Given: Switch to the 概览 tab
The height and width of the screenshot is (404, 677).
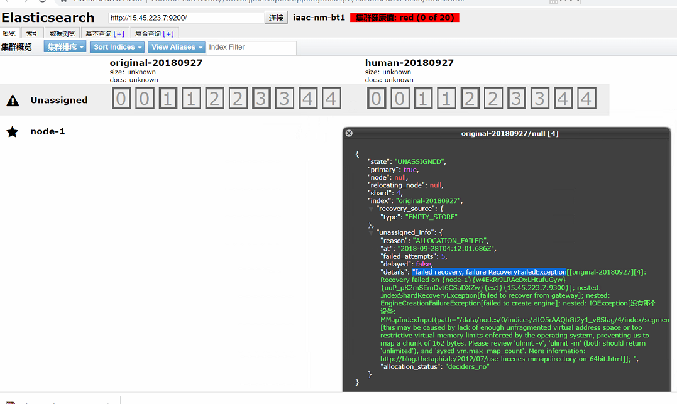Looking at the screenshot, I should 9,33.
